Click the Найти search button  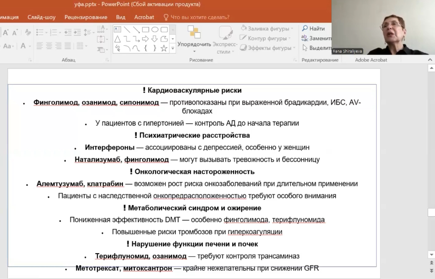pyautogui.click(x=313, y=29)
